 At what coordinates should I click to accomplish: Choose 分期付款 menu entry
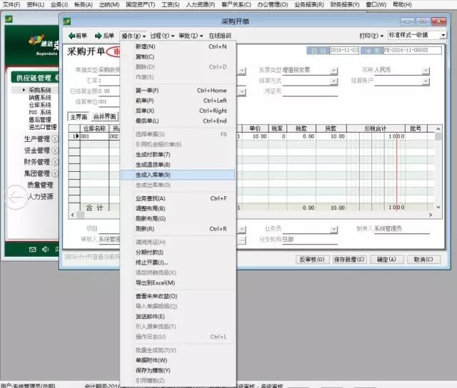point(178,252)
